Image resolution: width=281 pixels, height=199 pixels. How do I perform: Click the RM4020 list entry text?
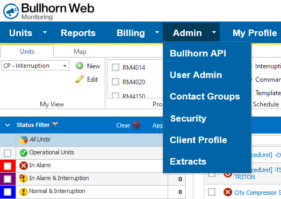click(134, 82)
